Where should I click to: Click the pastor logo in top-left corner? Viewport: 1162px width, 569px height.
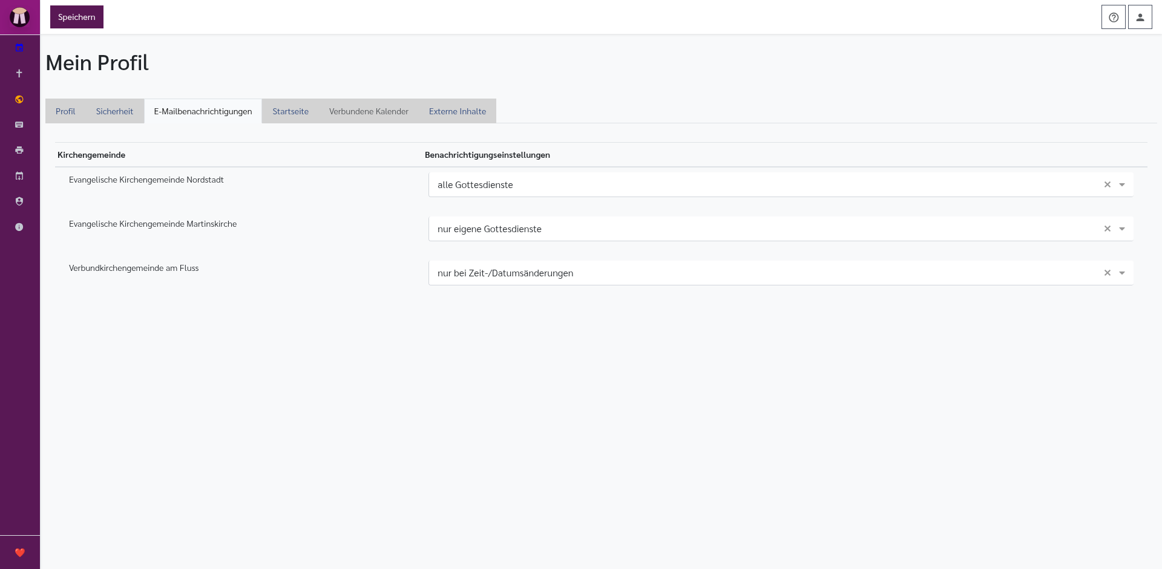(x=19, y=17)
